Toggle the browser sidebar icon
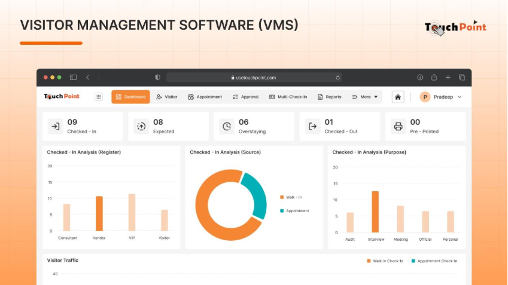 tap(73, 77)
